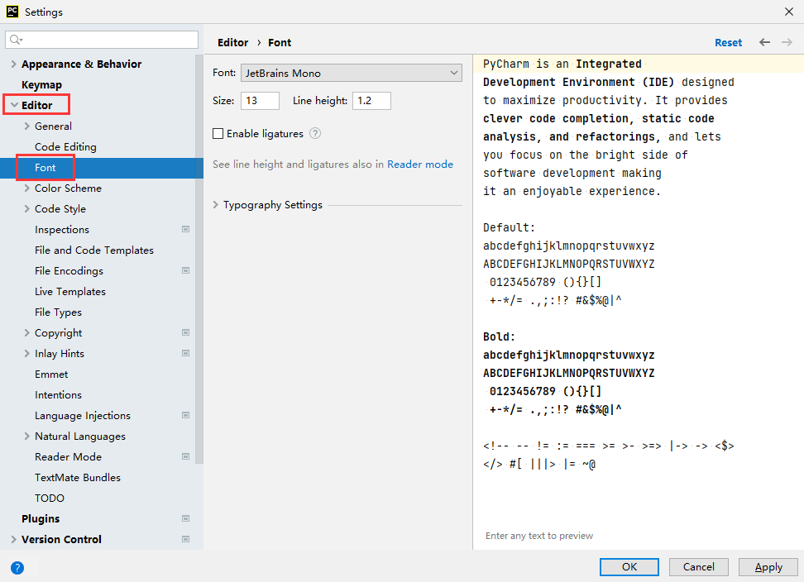This screenshot has width=804, height=582.
Task: Expand Appearance & Behavior section
Action: 14,64
